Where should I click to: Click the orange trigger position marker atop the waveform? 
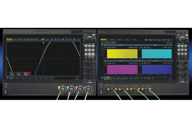click(43, 43)
